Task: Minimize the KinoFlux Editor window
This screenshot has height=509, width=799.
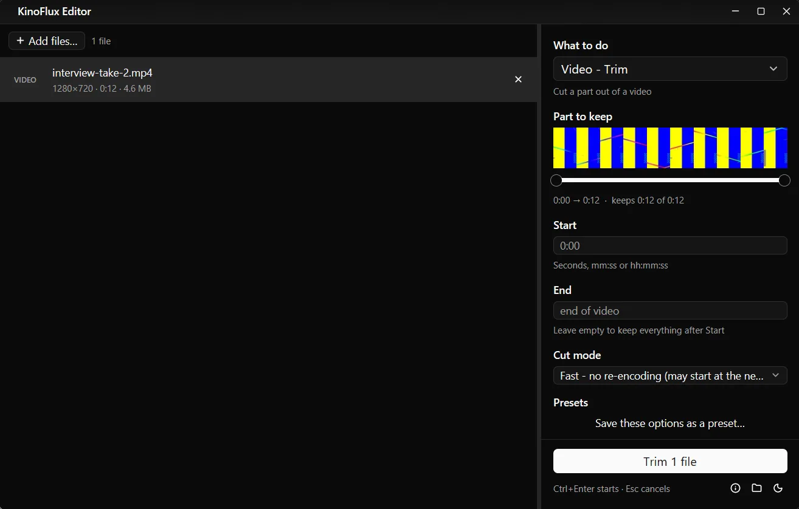Action: point(735,12)
